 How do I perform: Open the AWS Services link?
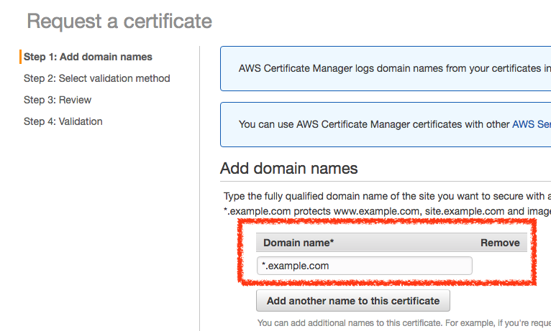pos(531,124)
